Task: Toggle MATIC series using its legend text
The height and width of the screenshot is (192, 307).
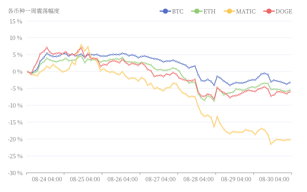Action: [x=246, y=12]
